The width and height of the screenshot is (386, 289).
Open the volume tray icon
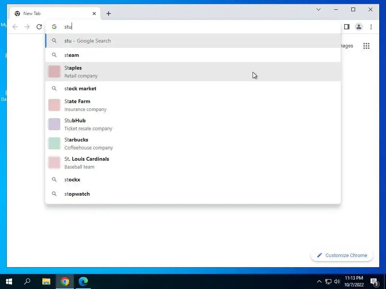click(x=337, y=281)
